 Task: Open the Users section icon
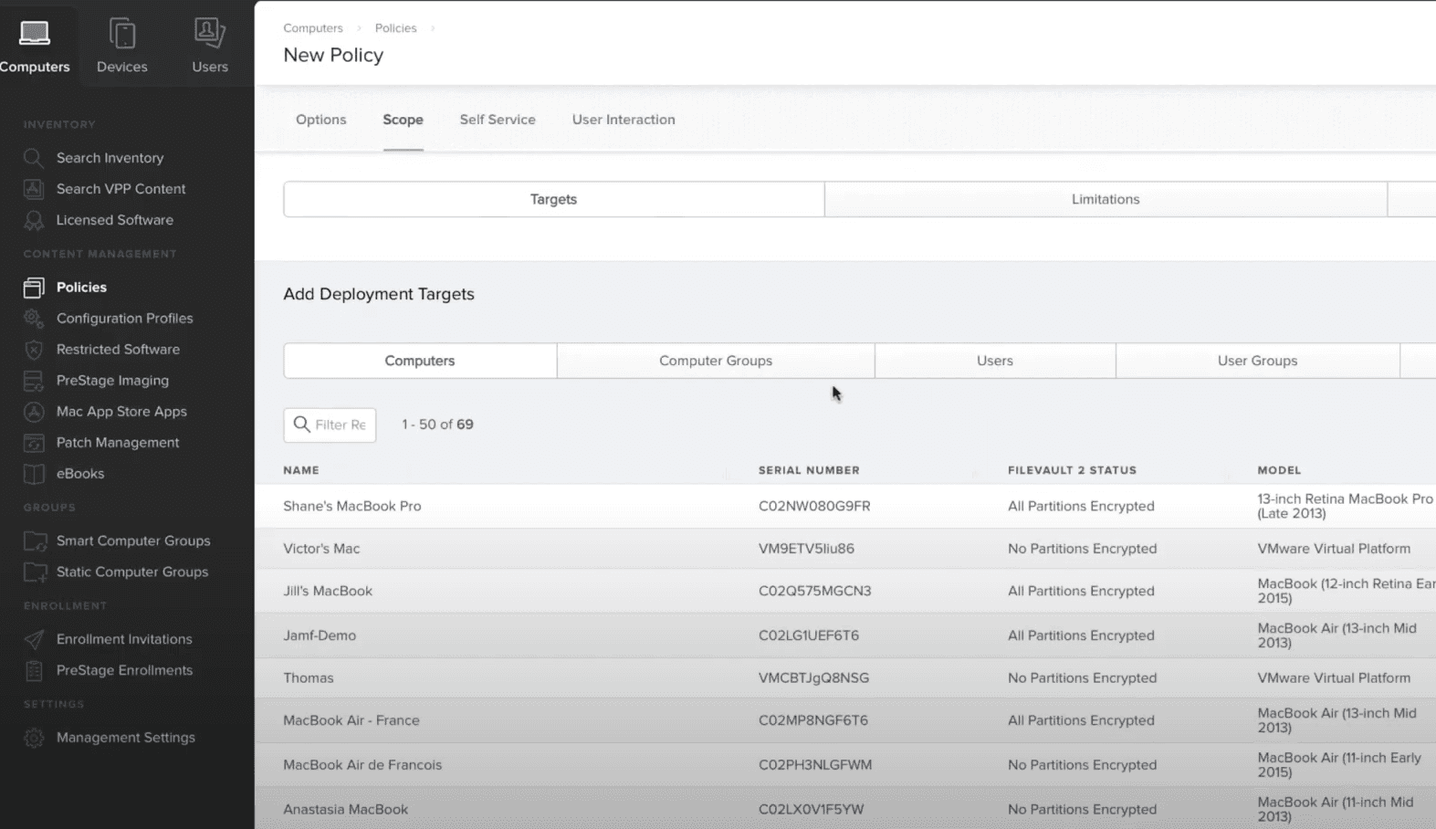[210, 33]
